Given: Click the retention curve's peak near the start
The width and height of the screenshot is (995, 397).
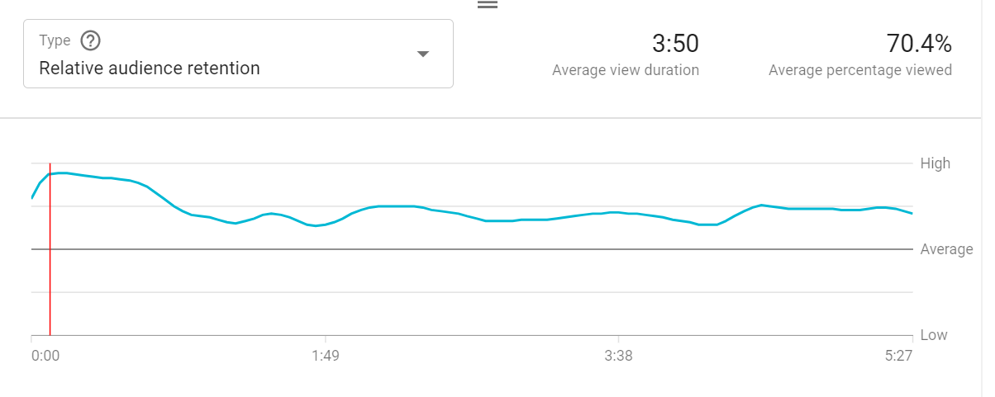Looking at the screenshot, I should [63, 173].
